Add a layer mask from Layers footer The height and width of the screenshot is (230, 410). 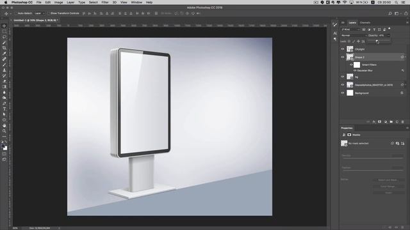click(x=380, y=122)
